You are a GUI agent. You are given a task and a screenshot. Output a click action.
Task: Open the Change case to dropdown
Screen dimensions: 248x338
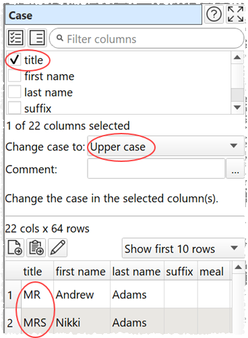coord(166,146)
